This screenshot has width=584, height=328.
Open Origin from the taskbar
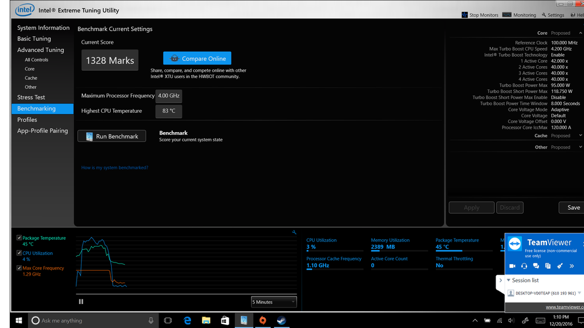click(x=262, y=320)
